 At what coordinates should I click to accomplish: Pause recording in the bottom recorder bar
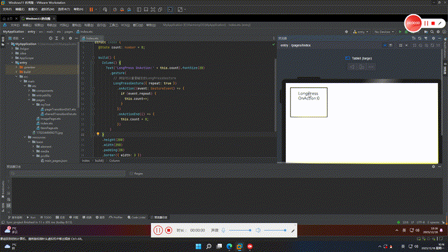158,230
